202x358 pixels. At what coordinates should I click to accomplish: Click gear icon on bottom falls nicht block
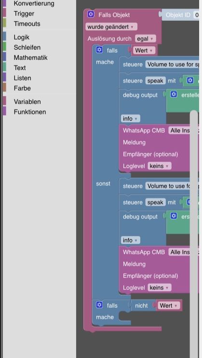point(99,305)
